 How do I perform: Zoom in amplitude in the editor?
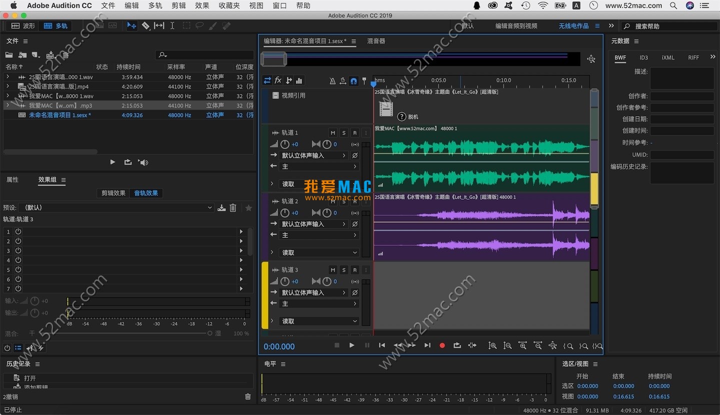pos(492,345)
